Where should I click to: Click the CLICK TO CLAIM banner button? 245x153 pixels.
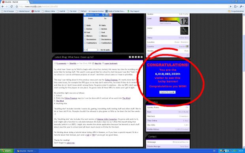click(167, 92)
